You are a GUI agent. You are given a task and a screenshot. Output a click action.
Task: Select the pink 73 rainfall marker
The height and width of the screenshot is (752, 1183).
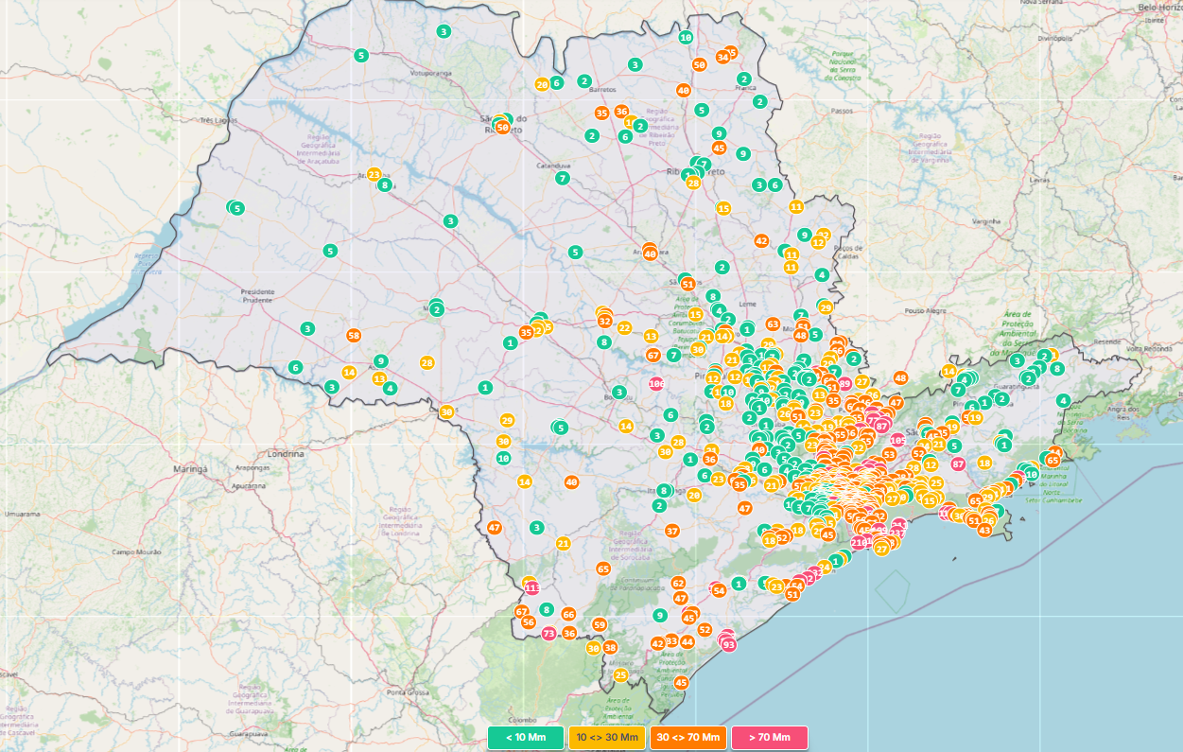[548, 633]
